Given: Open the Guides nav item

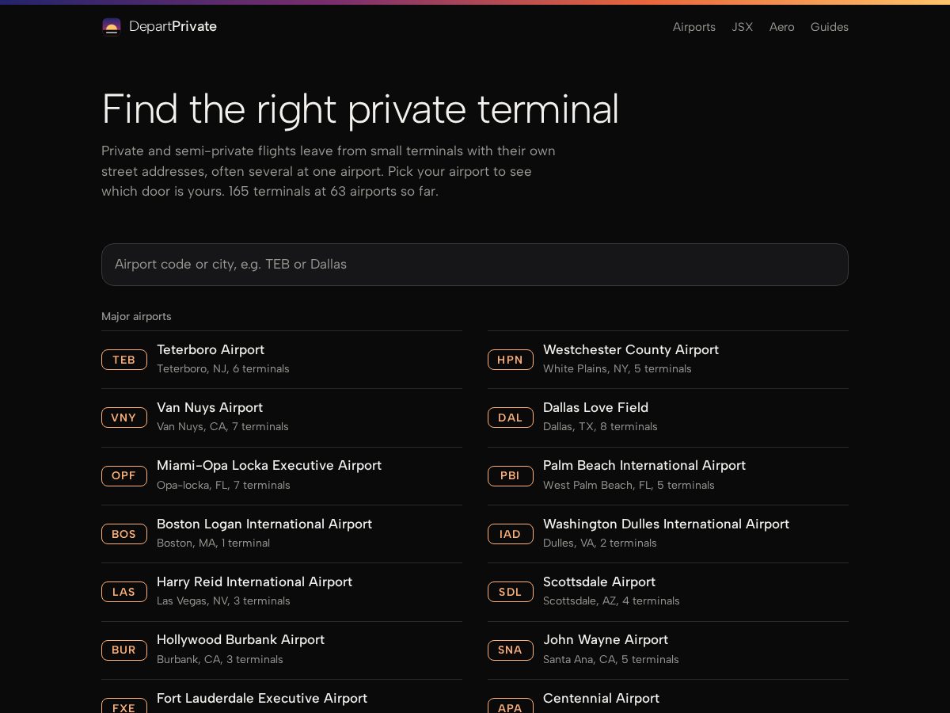Looking at the screenshot, I should tap(830, 27).
